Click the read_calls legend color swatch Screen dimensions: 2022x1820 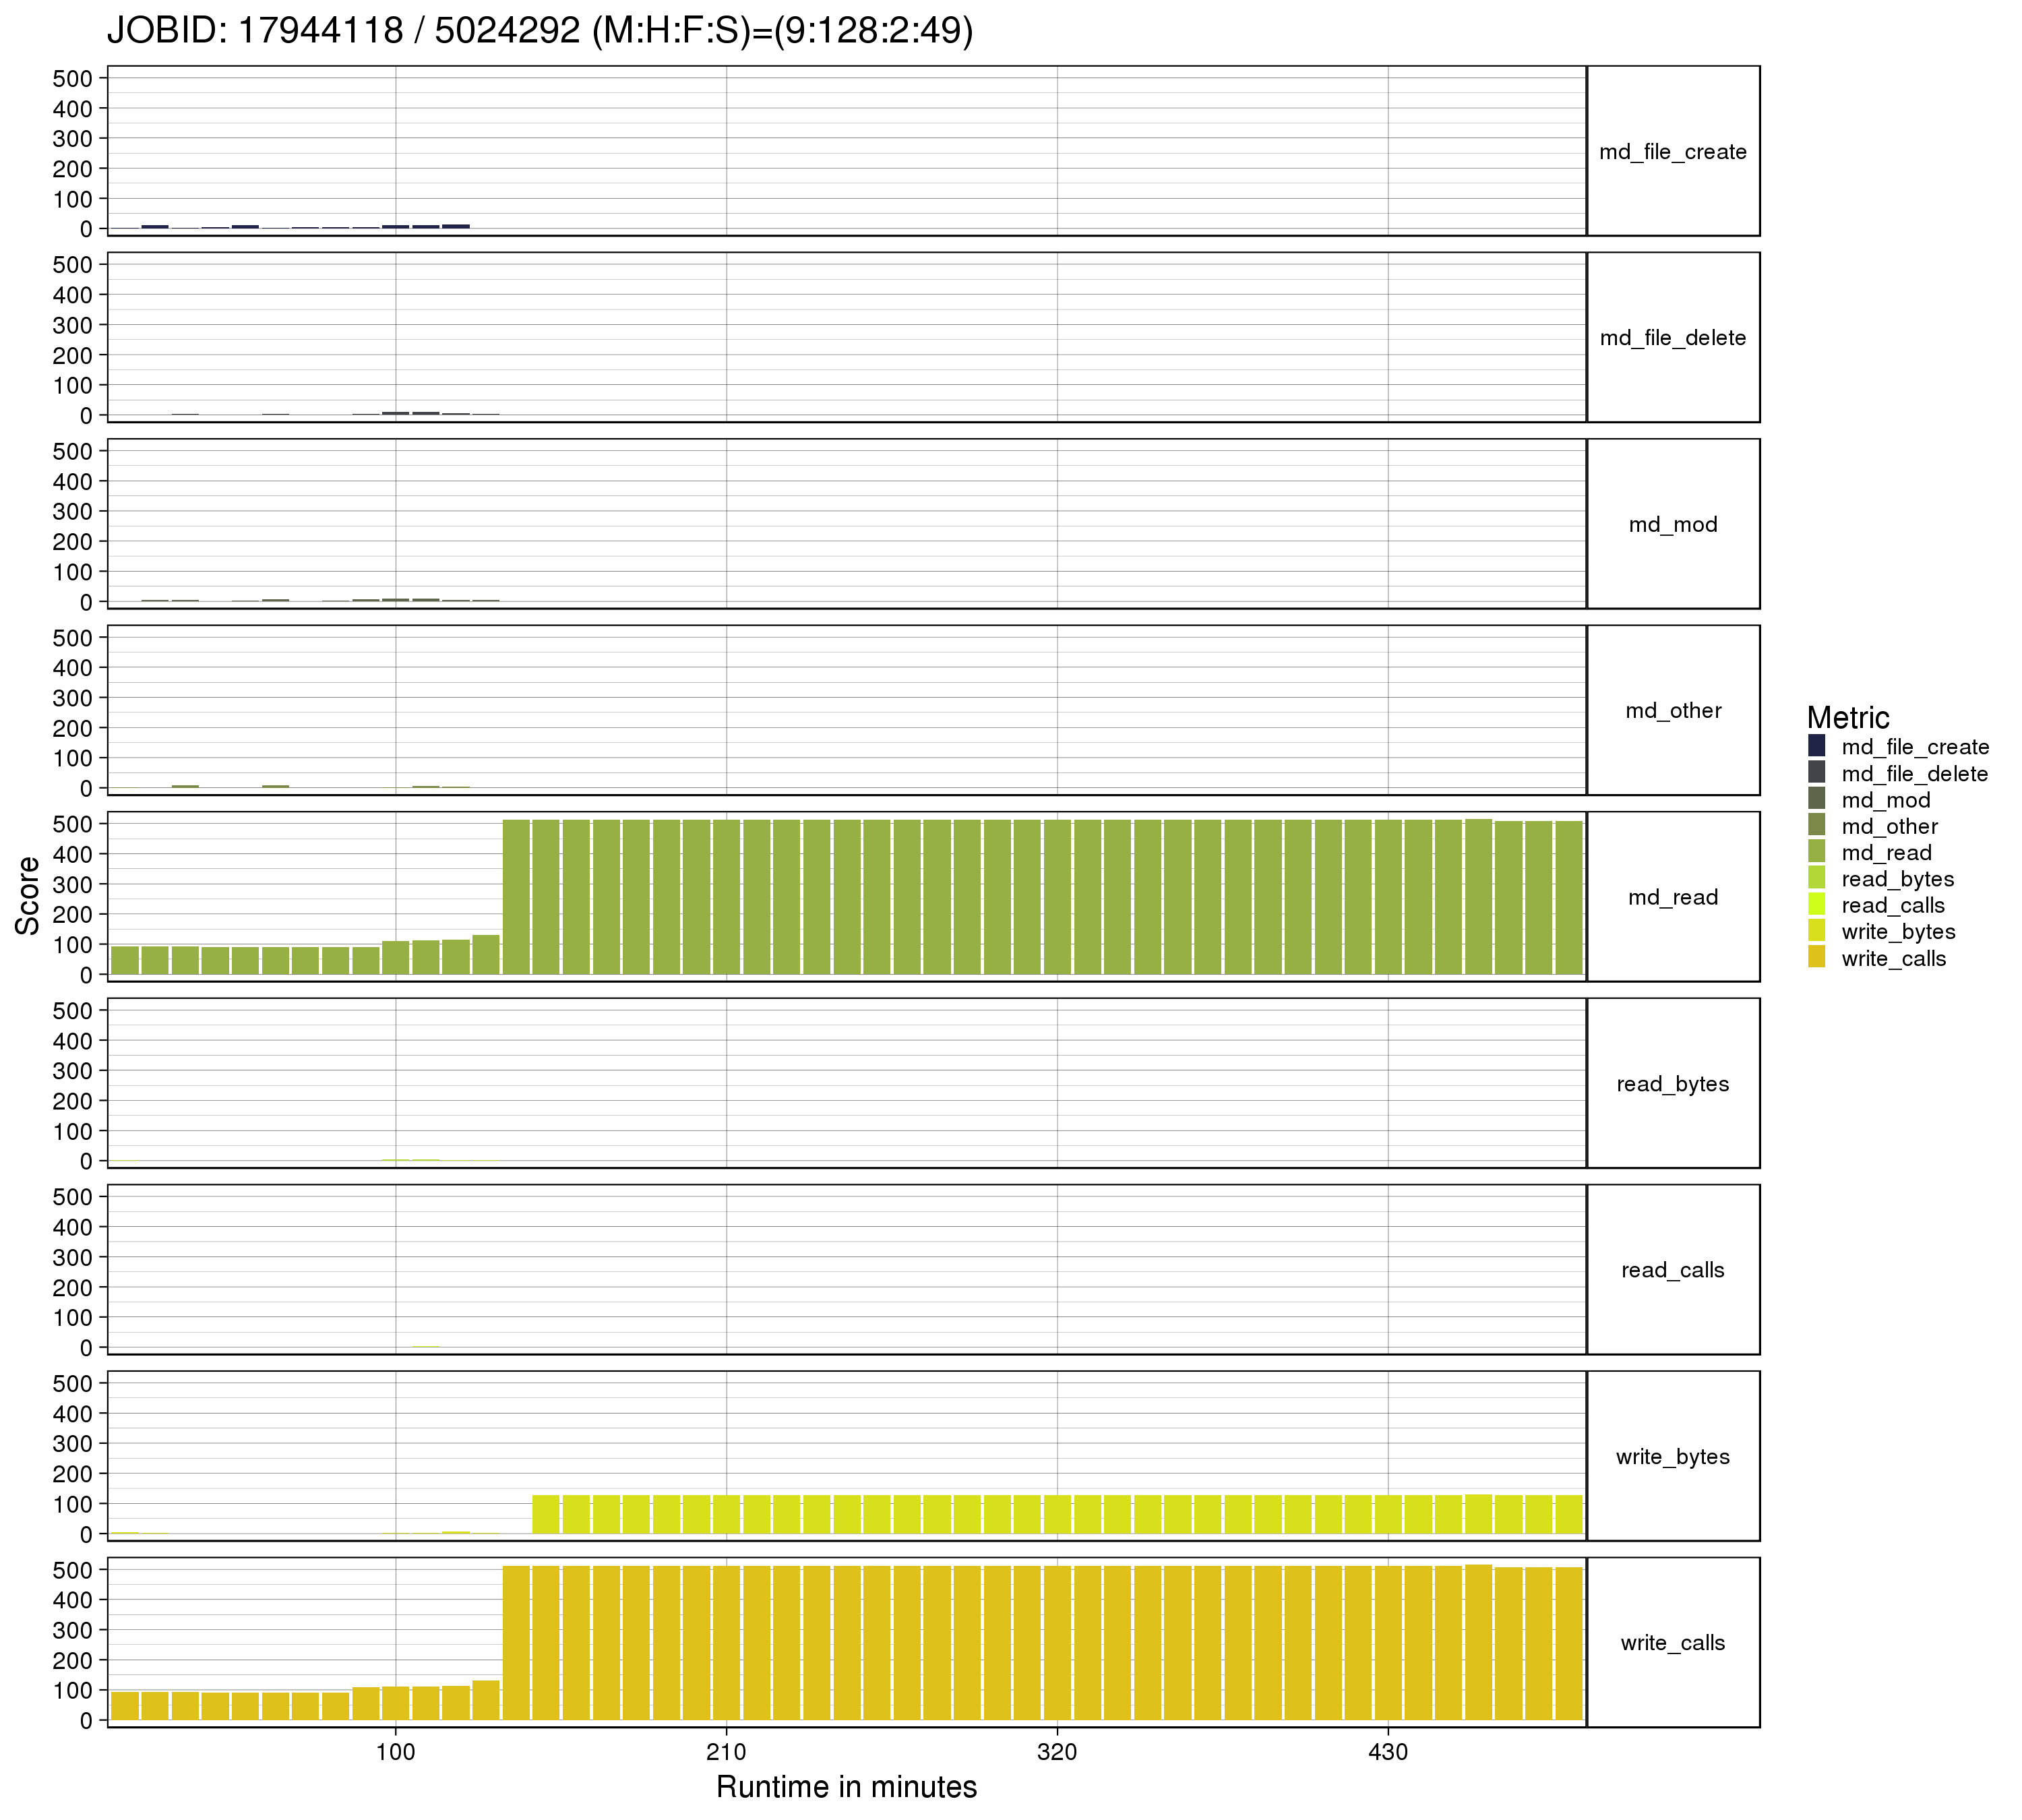1817,905
